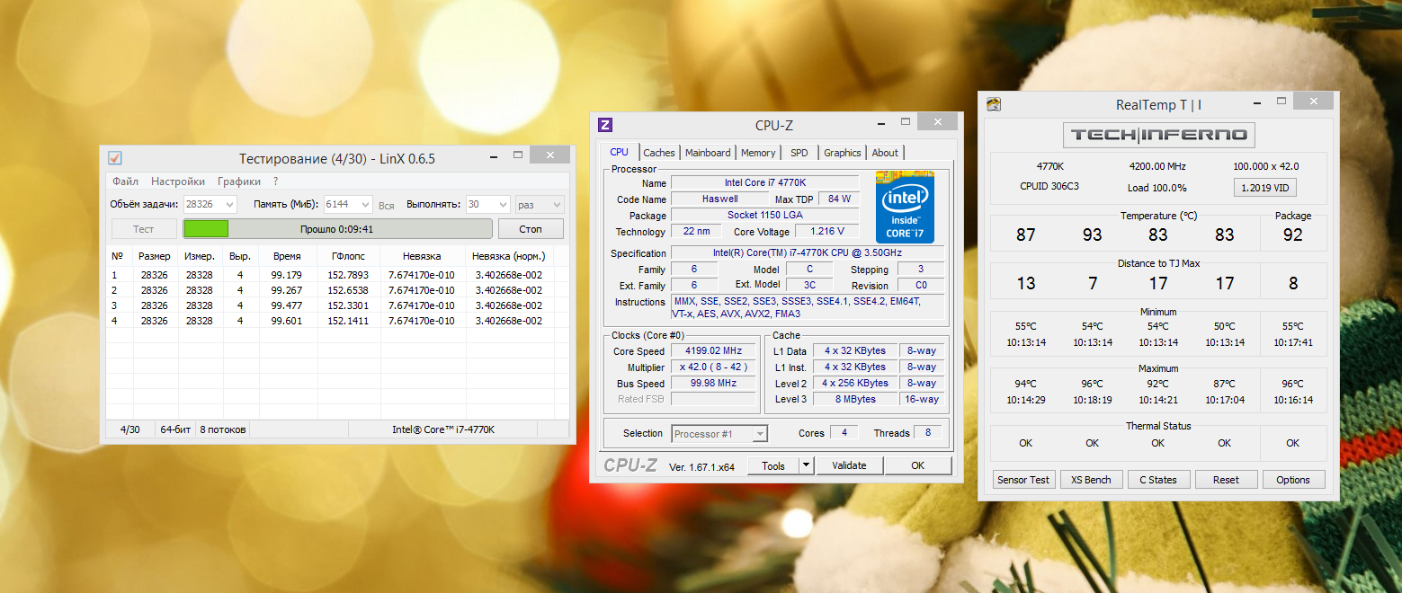This screenshot has height=593, width=1402.
Task: Click the Размер column header
Action: coord(155,256)
